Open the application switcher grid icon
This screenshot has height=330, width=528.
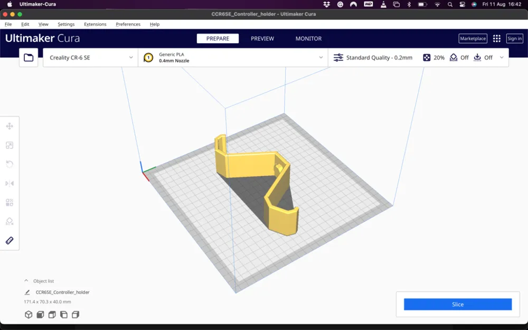click(496, 39)
